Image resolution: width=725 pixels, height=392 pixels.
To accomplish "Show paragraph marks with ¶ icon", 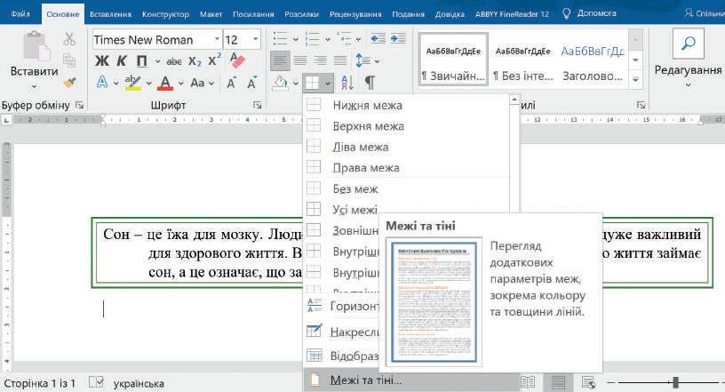I will tap(370, 83).
